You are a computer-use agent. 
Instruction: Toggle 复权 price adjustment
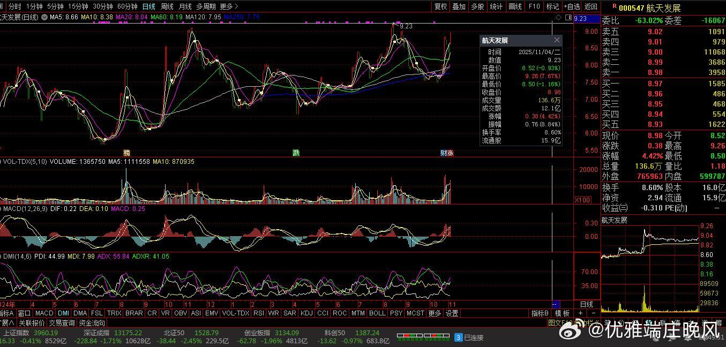(440, 6)
